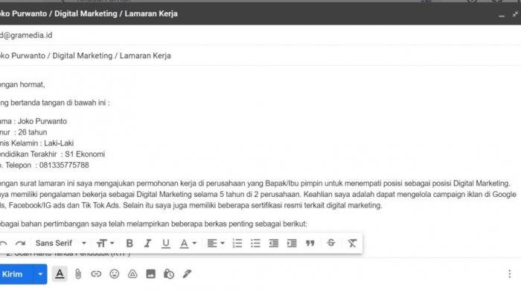Image resolution: width=521 pixels, height=292 pixels.
Task: Click the subject field Lamaran Kerja
Action: [260, 56]
